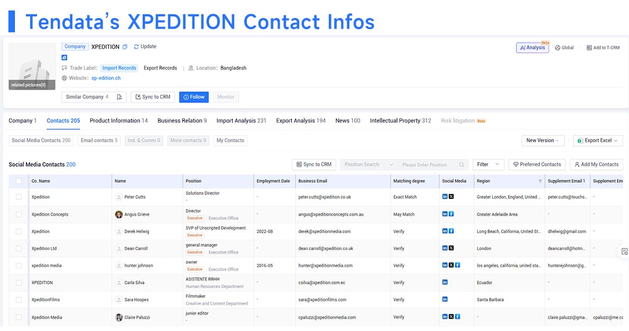Copy the XPEDITION company name icon
The image size is (629, 331).
[x=125, y=47]
